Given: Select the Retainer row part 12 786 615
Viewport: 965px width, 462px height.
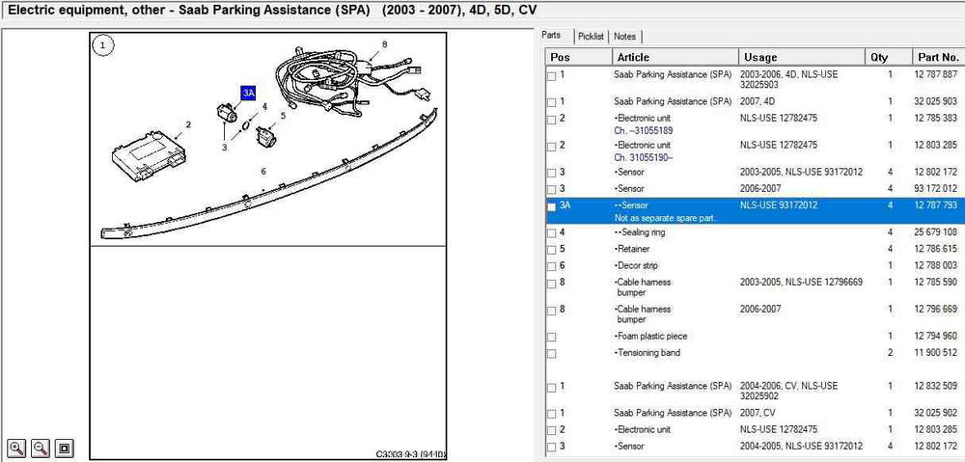Looking at the screenshot, I should click(x=753, y=249).
